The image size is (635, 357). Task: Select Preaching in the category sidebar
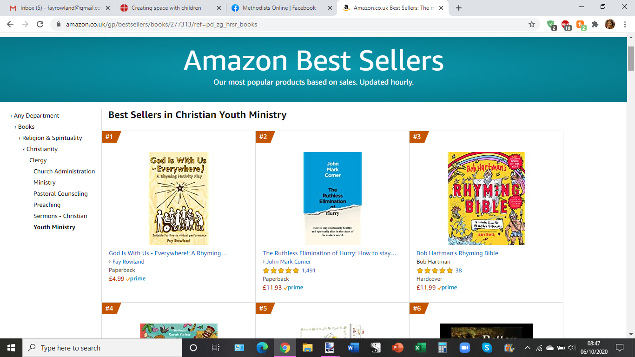click(x=46, y=205)
